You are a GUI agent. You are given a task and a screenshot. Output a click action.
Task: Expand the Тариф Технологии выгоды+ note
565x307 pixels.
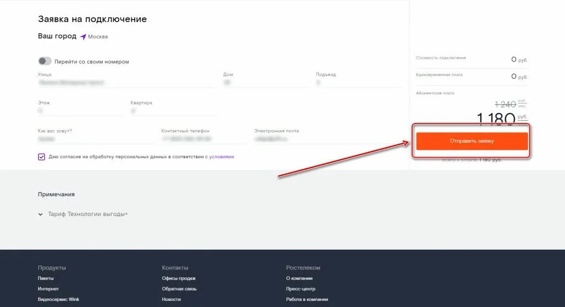tap(83, 214)
